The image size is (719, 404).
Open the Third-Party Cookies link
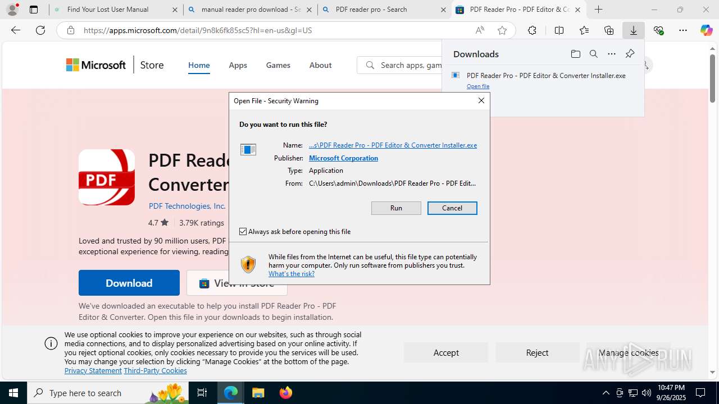[156, 370]
